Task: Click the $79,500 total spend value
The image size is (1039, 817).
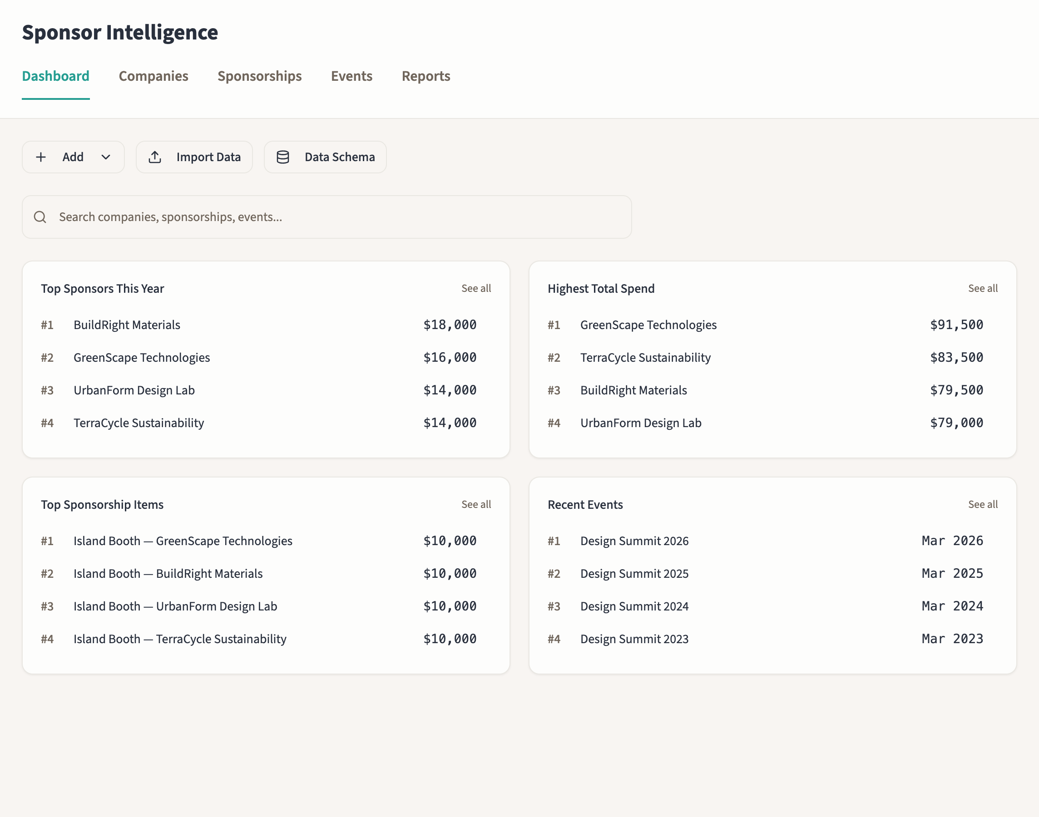Action: [957, 390]
